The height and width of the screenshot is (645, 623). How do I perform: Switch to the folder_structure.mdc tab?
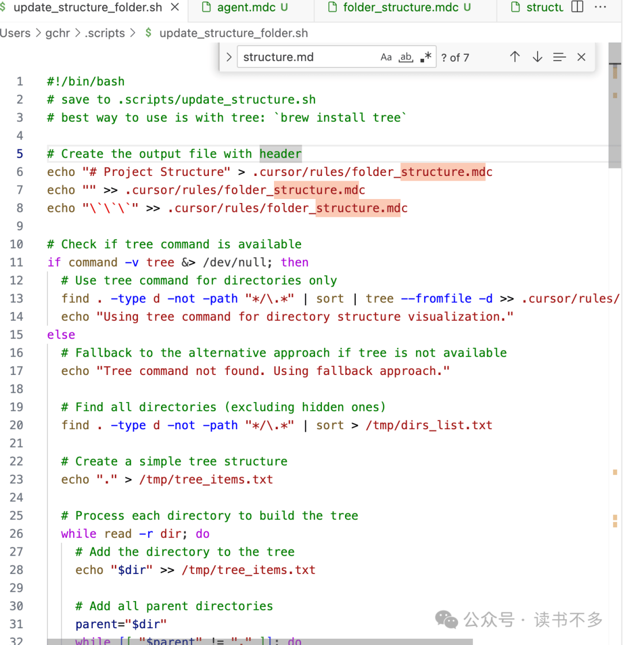tap(400, 7)
